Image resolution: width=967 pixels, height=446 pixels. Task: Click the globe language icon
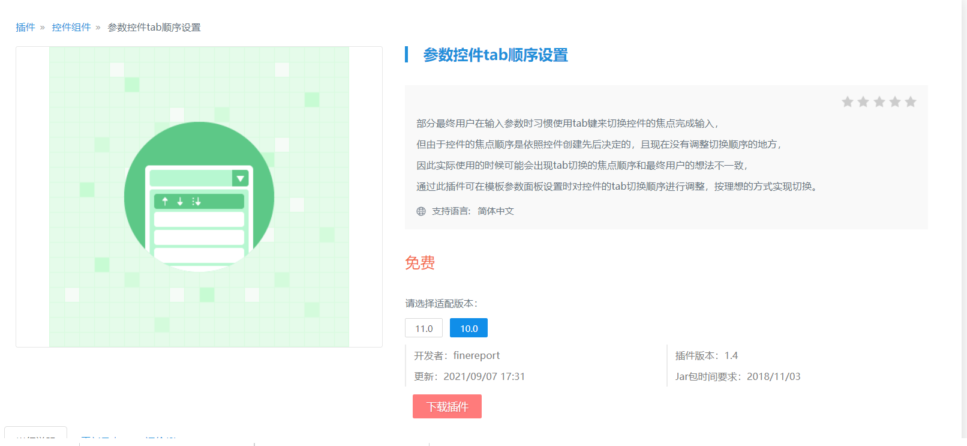[x=421, y=211]
